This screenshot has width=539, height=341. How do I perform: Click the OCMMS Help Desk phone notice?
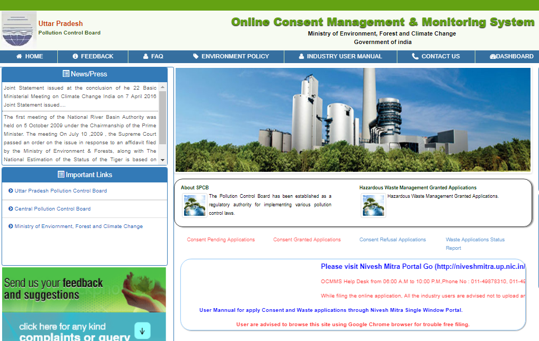pyautogui.click(x=423, y=281)
